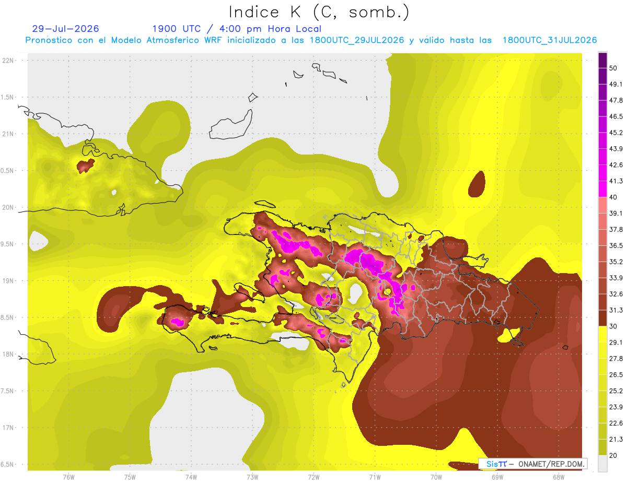Click the '69W' longitude label
The height and width of the screenshot is (484, 627).
tap(497, 477)
